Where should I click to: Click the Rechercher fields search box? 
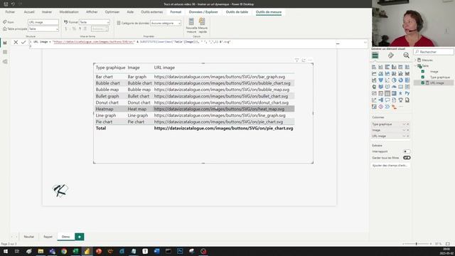click(434, 52)
